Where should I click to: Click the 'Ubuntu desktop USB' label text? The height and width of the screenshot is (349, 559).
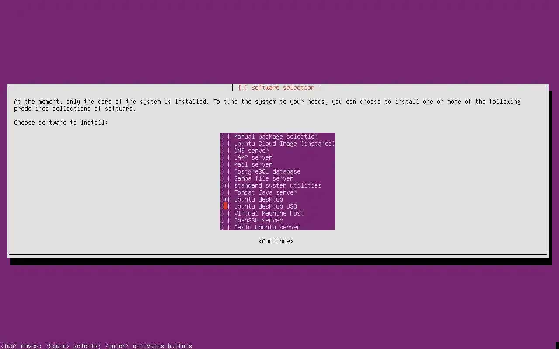266,206
